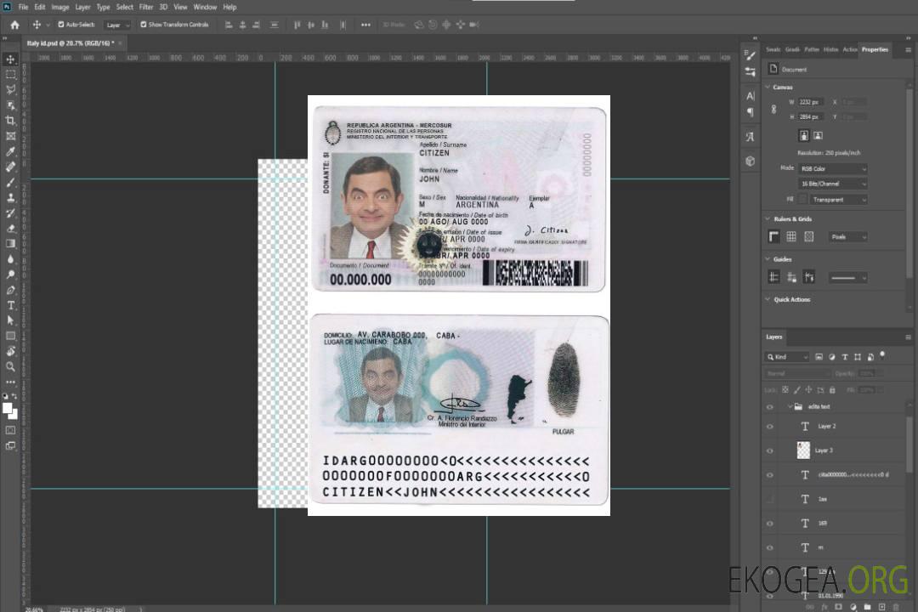
Task: Select the Pen tool
Action: (10, 290)
